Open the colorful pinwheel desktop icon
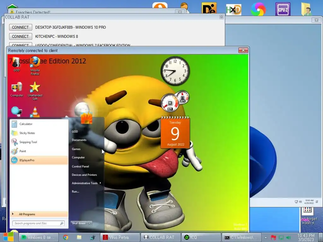Viewport: 323px width, 242px height. [x=258, y=9]
